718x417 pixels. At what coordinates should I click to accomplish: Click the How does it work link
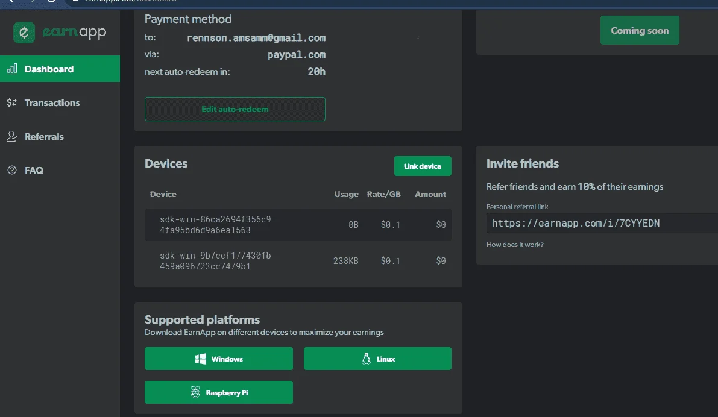coord(515,245)
